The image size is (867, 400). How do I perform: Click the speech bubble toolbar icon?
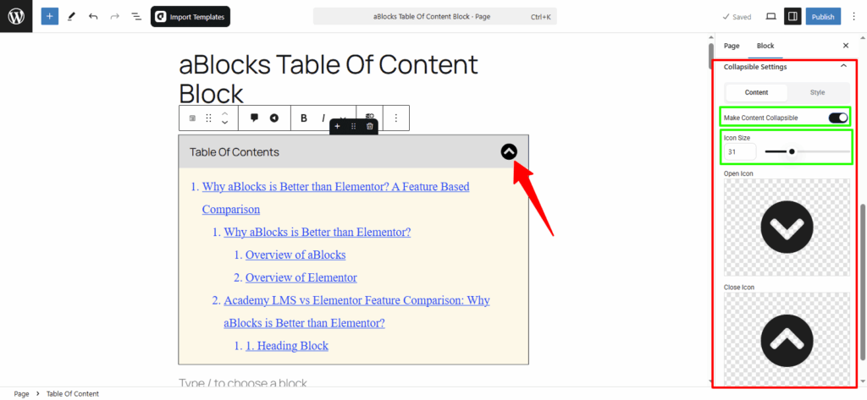[254, 118]
